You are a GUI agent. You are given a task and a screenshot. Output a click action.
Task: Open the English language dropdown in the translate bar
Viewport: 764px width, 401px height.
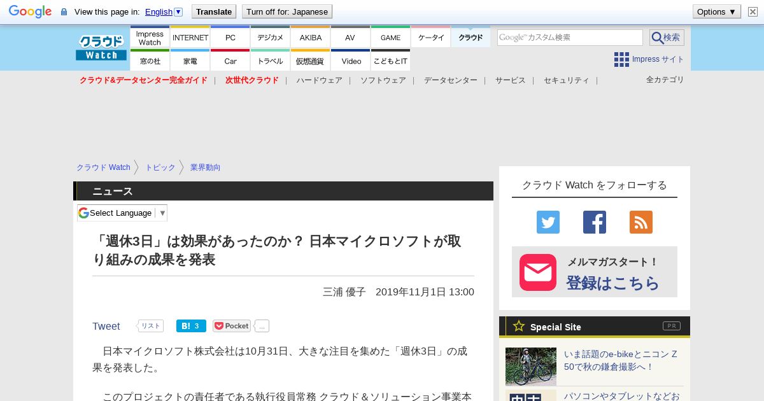(x=164, y=11)
